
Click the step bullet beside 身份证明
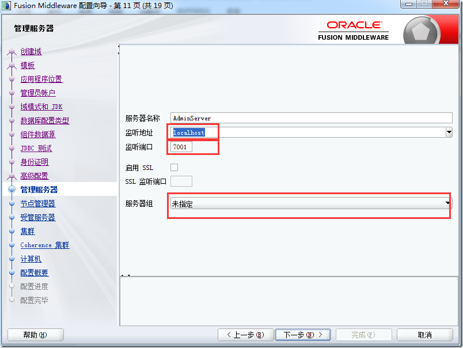12,162
